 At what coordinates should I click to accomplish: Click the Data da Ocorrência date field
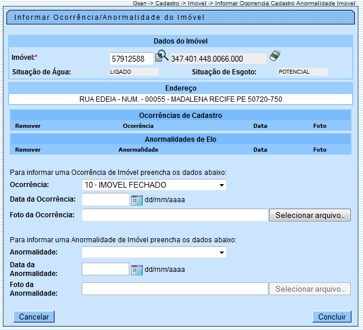[105, 200]
